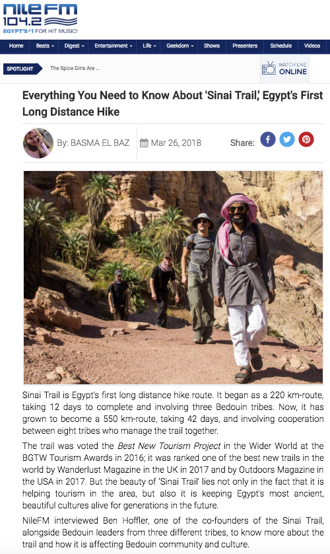Expand the Life menu
This screenshot has height=554, width=330.
point(148,46)
